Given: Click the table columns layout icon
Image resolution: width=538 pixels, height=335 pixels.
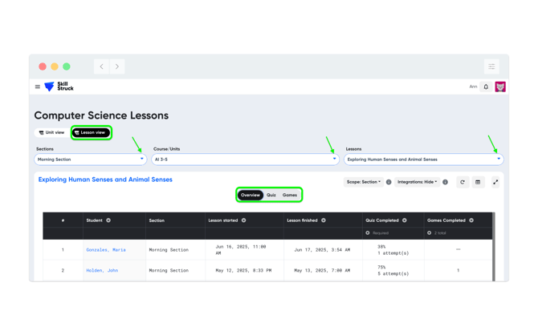Looking at the screenshot, I should 478,182.
